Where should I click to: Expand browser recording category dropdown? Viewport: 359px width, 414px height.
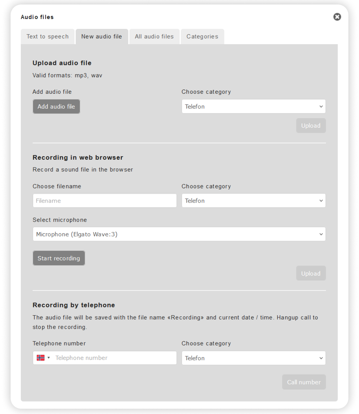[x=254, y=201]
